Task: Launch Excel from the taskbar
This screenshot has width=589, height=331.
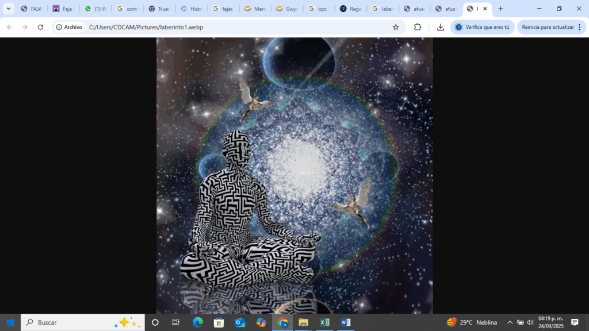Action: coord(324,322)
